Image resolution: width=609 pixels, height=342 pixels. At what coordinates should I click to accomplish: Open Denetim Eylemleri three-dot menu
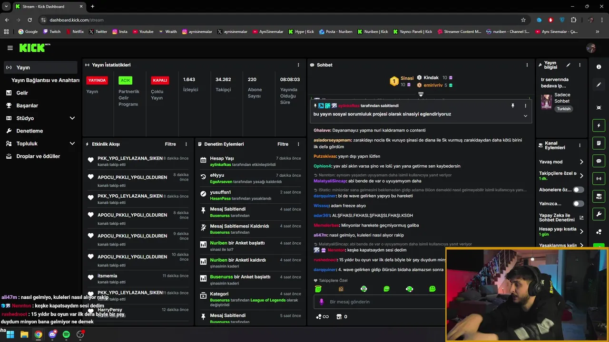(298, 144)
